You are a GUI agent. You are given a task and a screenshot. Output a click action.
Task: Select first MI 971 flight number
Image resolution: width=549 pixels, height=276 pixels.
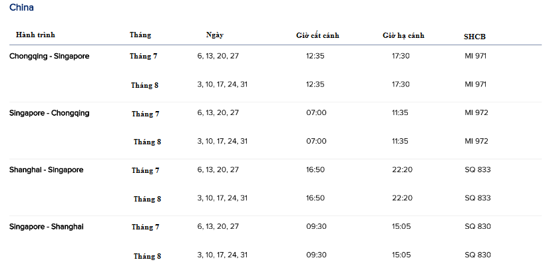475,56
